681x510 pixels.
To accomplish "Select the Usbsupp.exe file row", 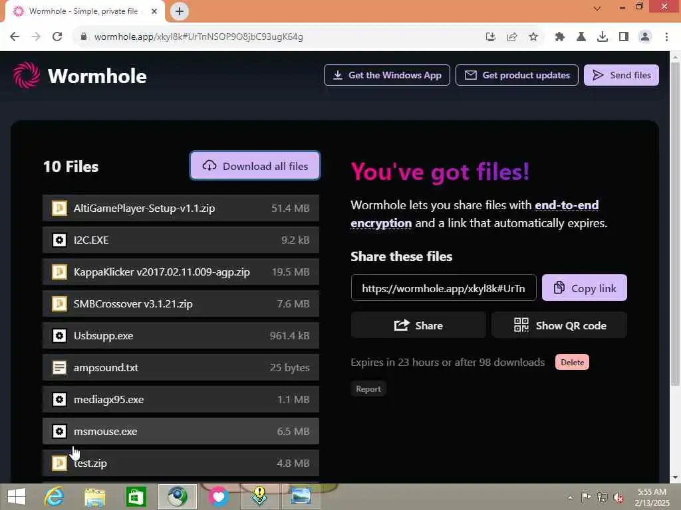I will [181, 335].
